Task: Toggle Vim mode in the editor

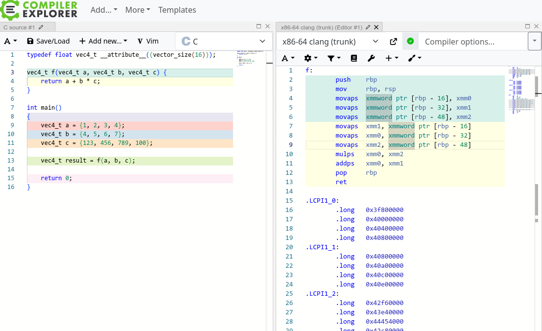Action: tap(147, 41)
